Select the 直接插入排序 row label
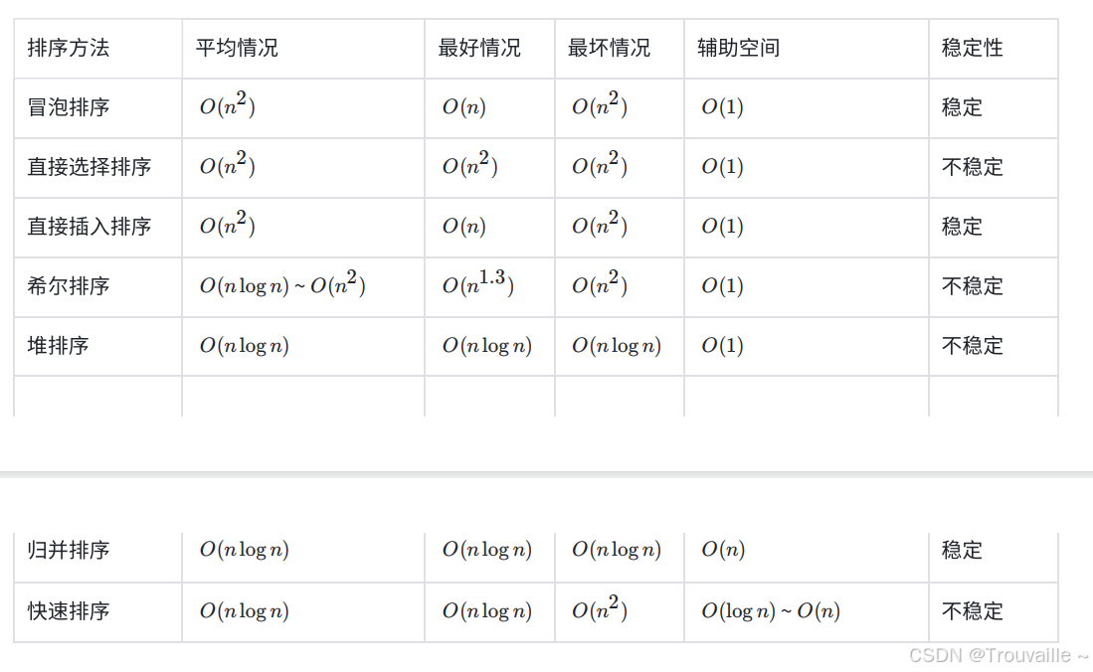 coord(90,227)
